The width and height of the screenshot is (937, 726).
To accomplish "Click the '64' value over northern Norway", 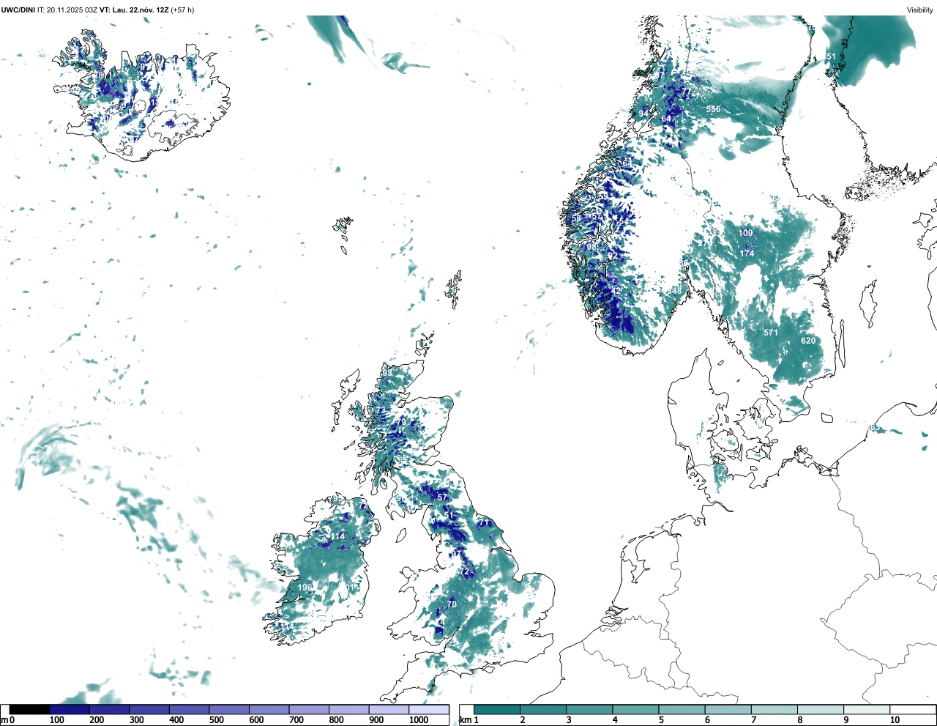I will tap(666, 119).
